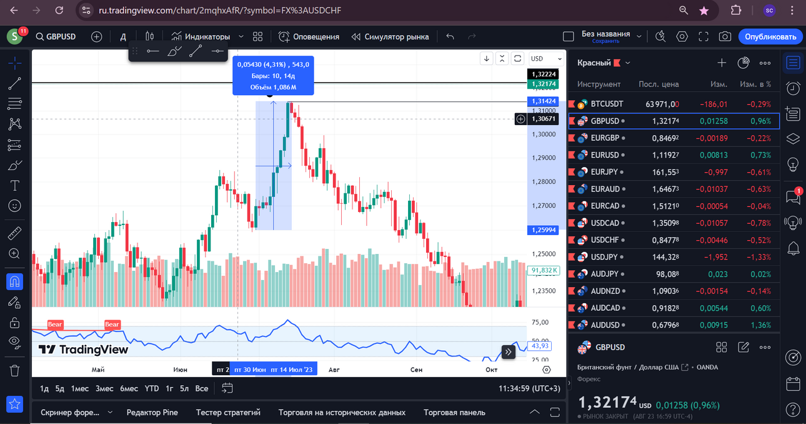Open the layout setup square icon
The height and width of the screenshot is (424, 806).
click(568, 37)
